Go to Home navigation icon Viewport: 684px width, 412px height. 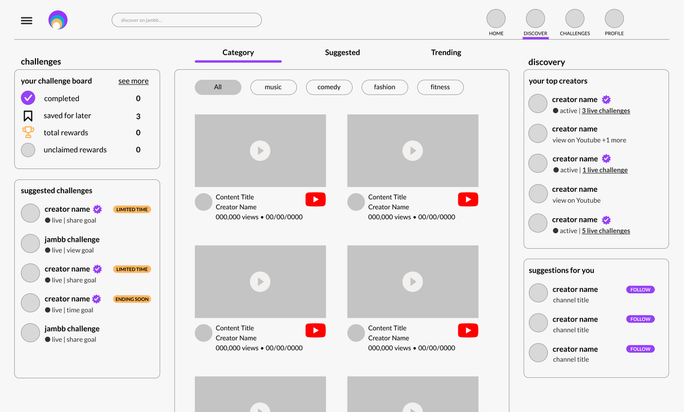[496, 19]
